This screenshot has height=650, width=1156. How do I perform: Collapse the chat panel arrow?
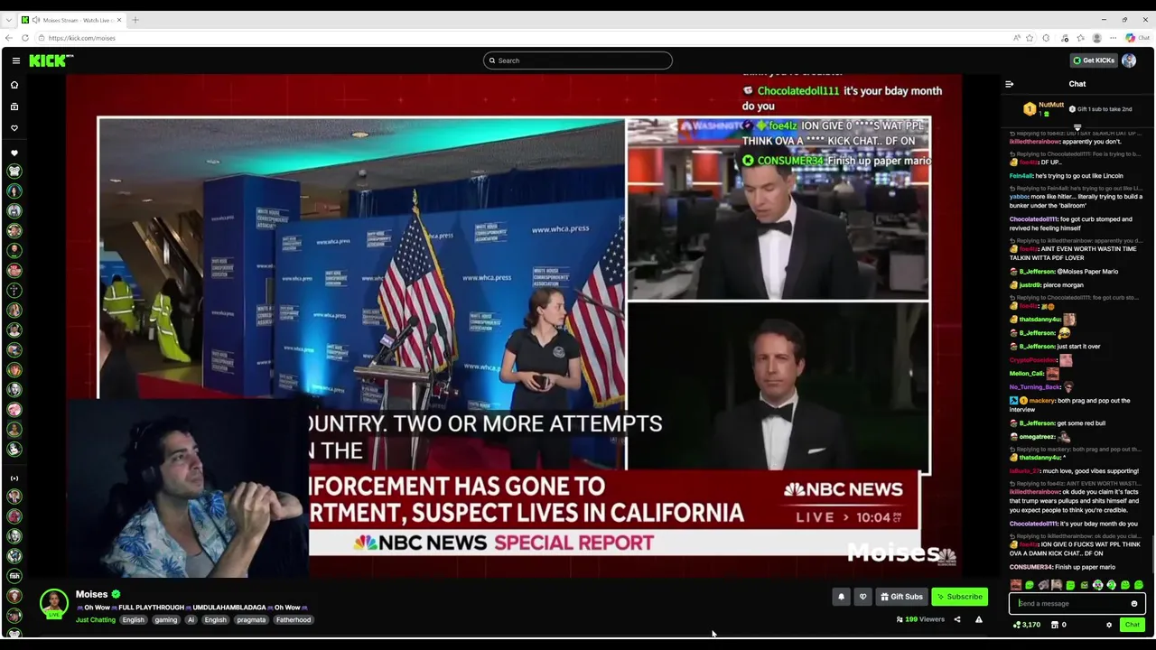coord(1010,84)
